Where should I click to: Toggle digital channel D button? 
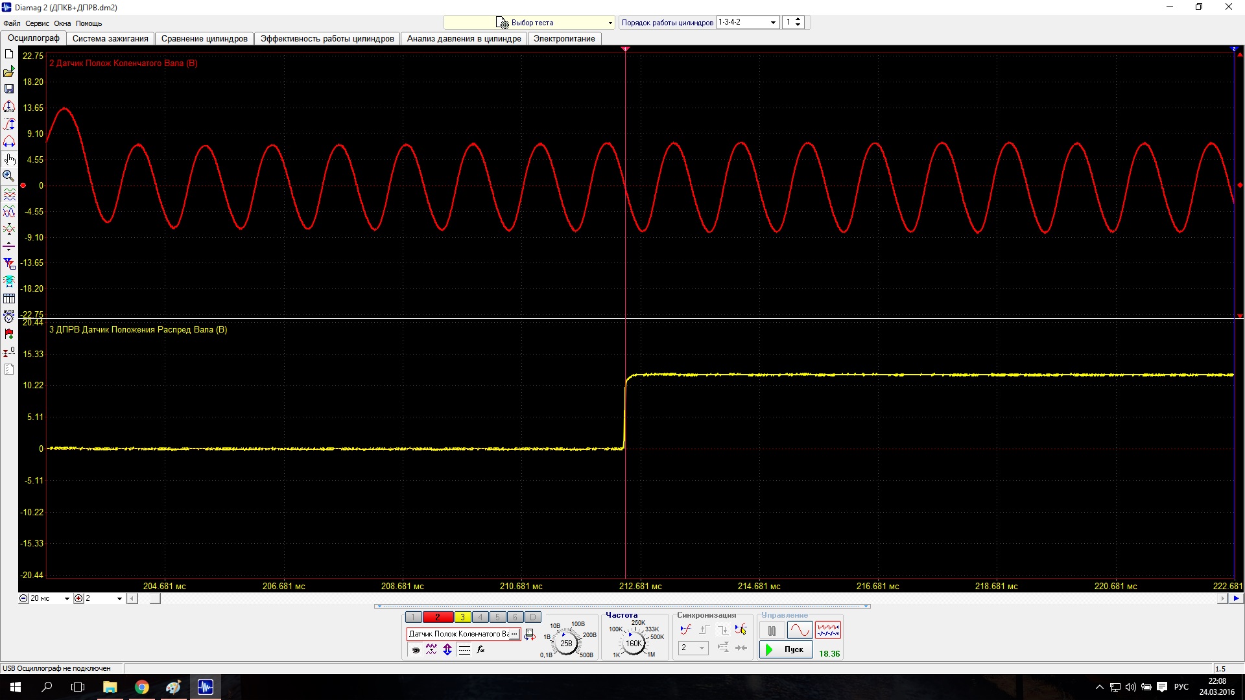coord(533,617)
